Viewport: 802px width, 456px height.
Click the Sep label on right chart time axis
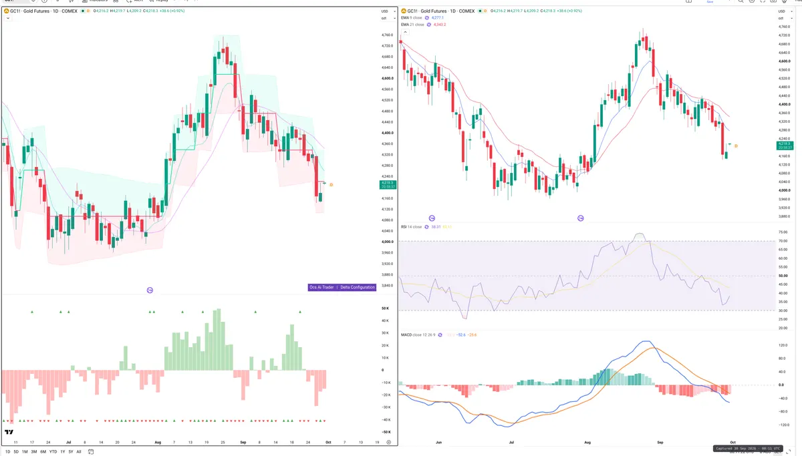click(660, 442)
